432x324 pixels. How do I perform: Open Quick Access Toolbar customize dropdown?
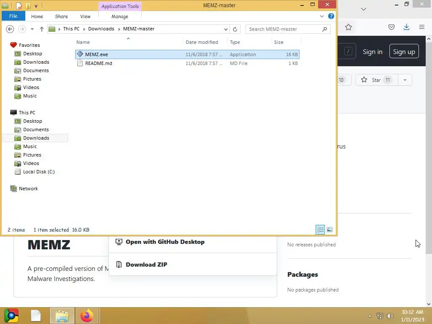tap(36, 6)
